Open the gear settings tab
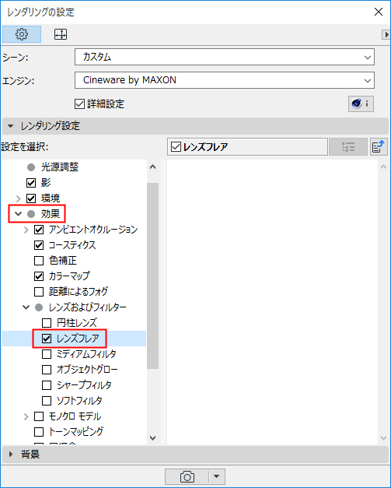 pos(22,34)
